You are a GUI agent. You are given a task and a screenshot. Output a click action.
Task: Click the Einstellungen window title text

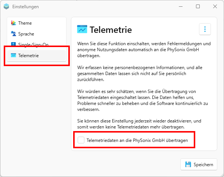(25, 7)
